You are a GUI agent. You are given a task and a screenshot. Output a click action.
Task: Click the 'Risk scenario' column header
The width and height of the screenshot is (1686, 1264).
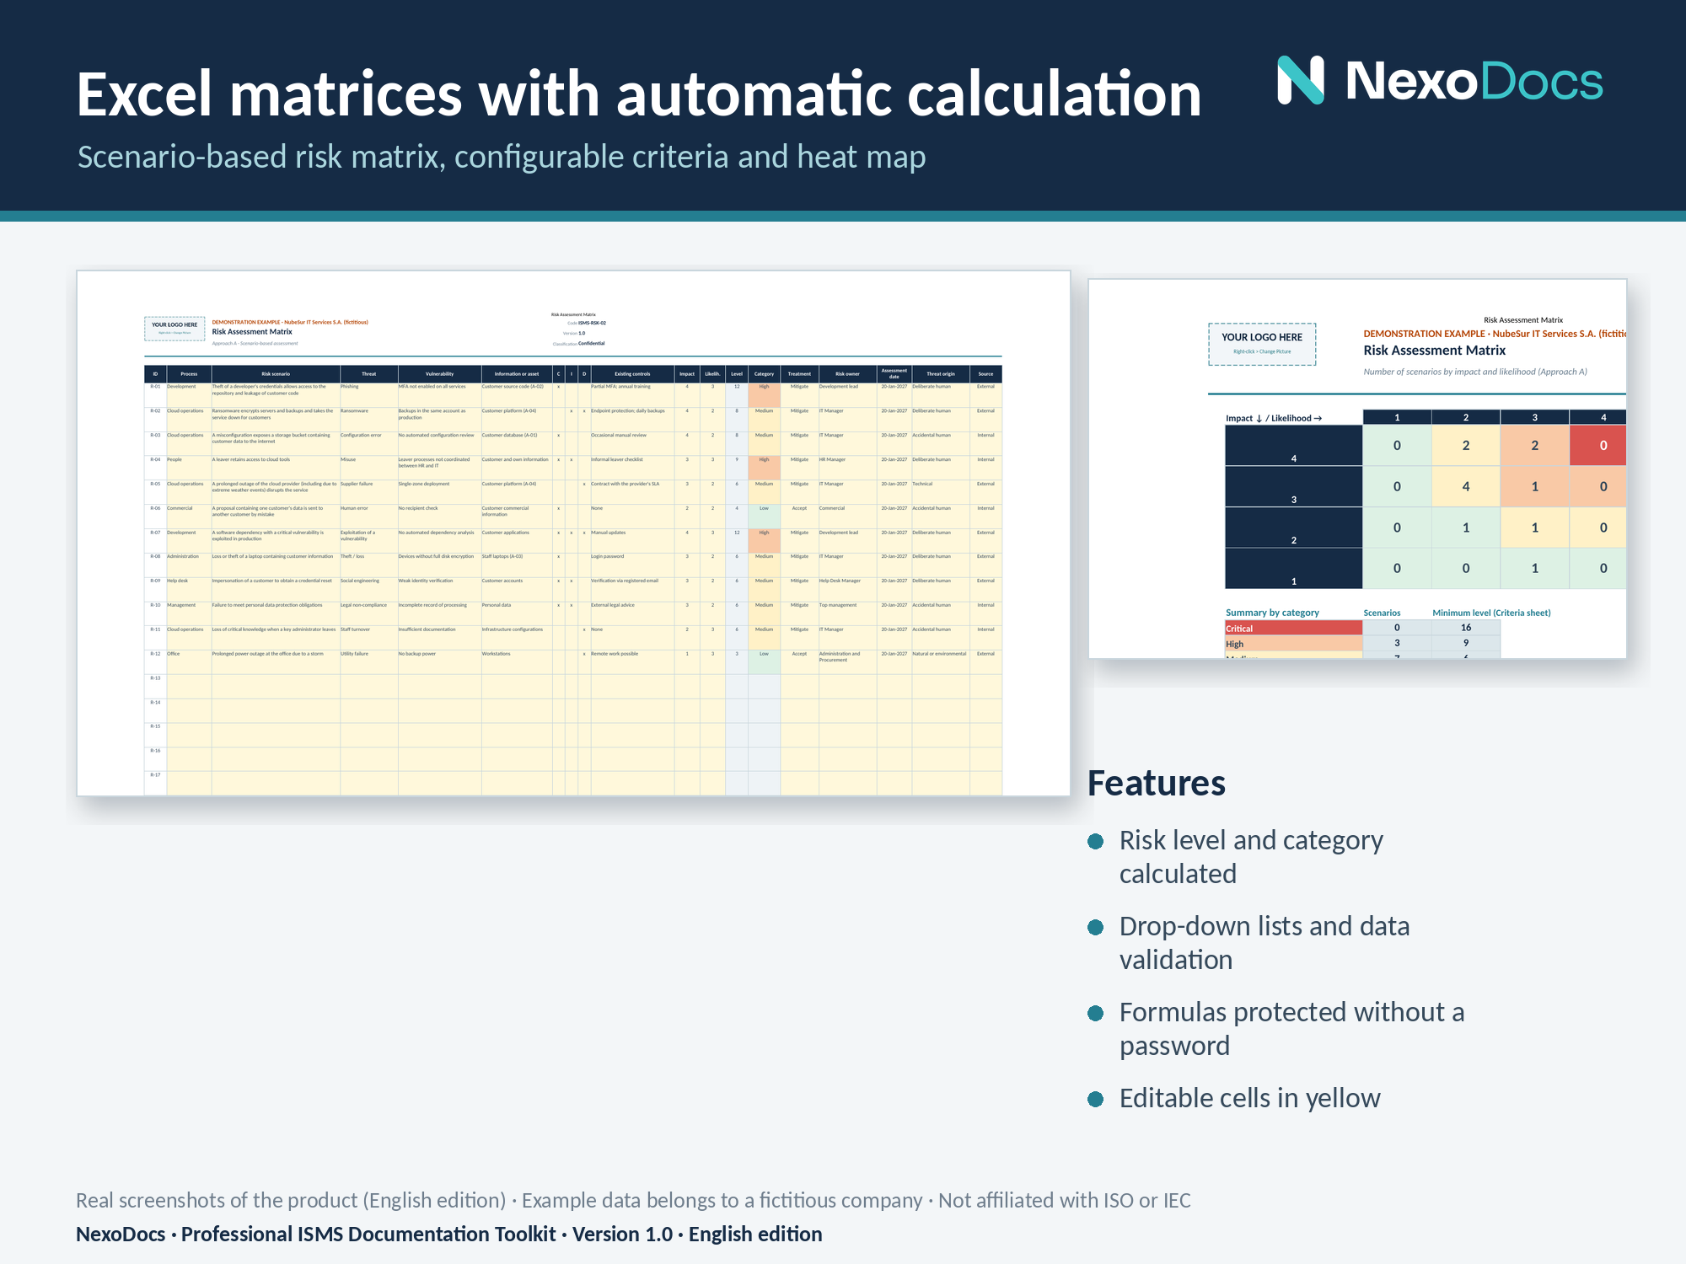coord(276,373)
